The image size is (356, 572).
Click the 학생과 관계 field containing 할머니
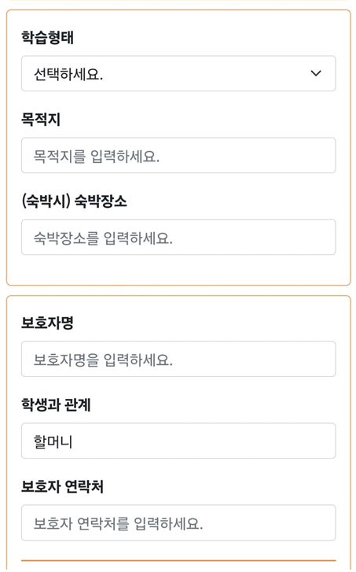178,441
